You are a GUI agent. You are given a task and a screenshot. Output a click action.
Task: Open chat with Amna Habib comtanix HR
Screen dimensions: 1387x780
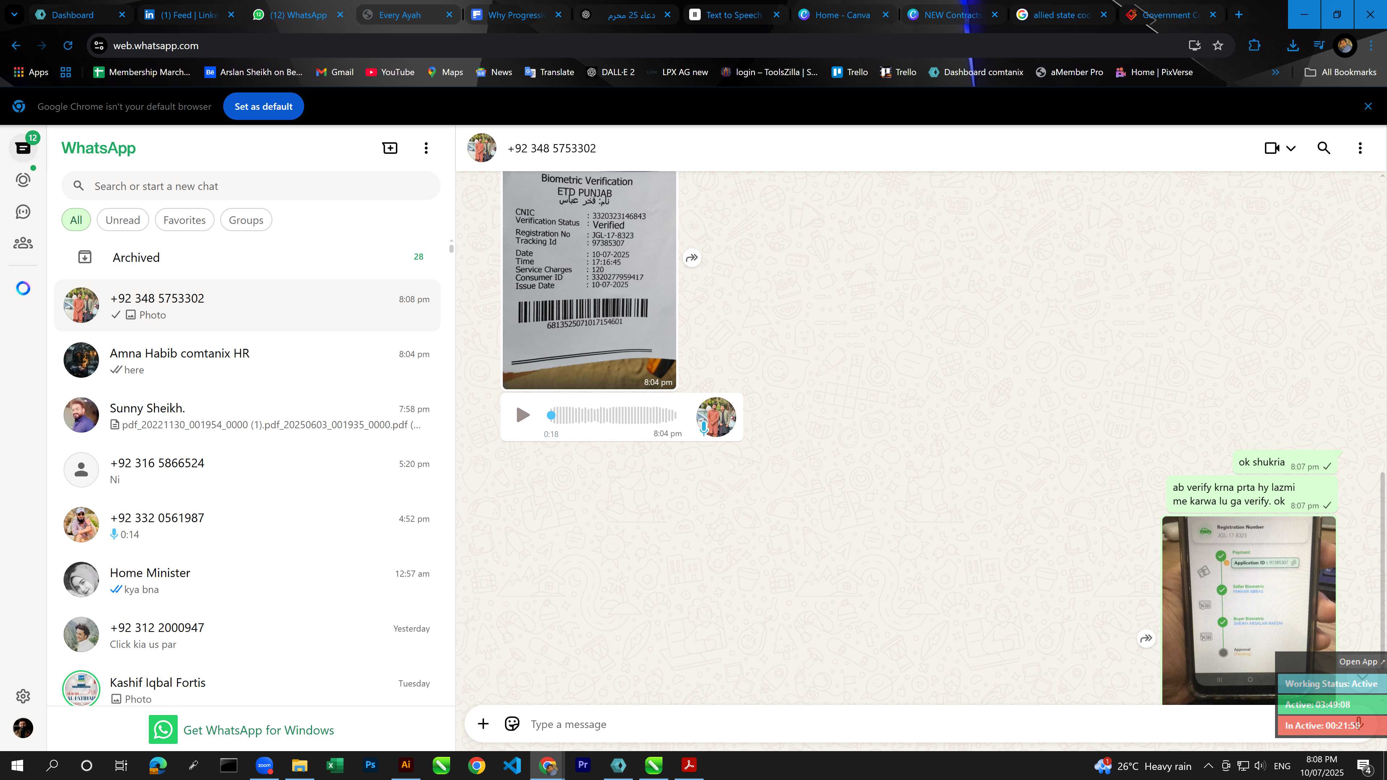(x=248, y=361)
